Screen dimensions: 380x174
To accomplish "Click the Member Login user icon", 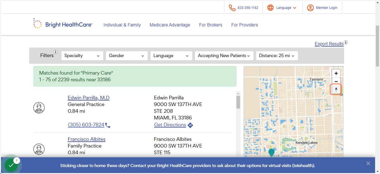I will click(310, 8).
